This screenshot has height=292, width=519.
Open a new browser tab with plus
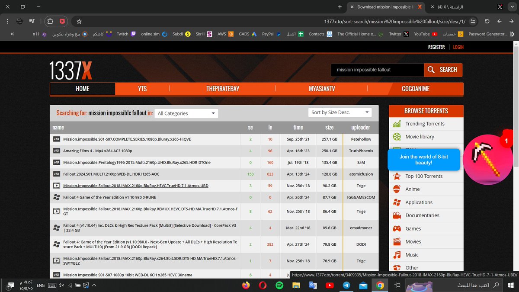tap(340, 7)
